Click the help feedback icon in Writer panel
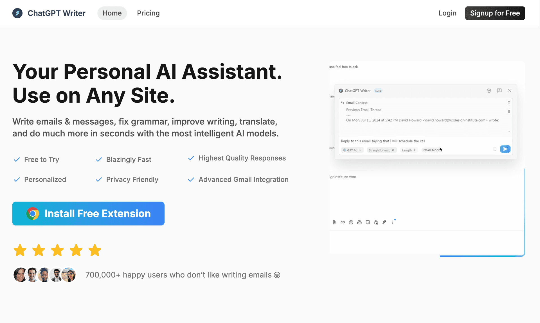This screenshot has height=323, width=540. click(499, 91)
